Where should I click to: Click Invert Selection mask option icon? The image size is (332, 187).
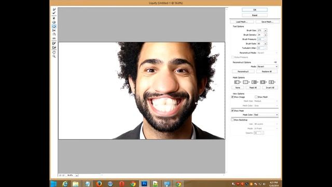(x=272, y=82)
